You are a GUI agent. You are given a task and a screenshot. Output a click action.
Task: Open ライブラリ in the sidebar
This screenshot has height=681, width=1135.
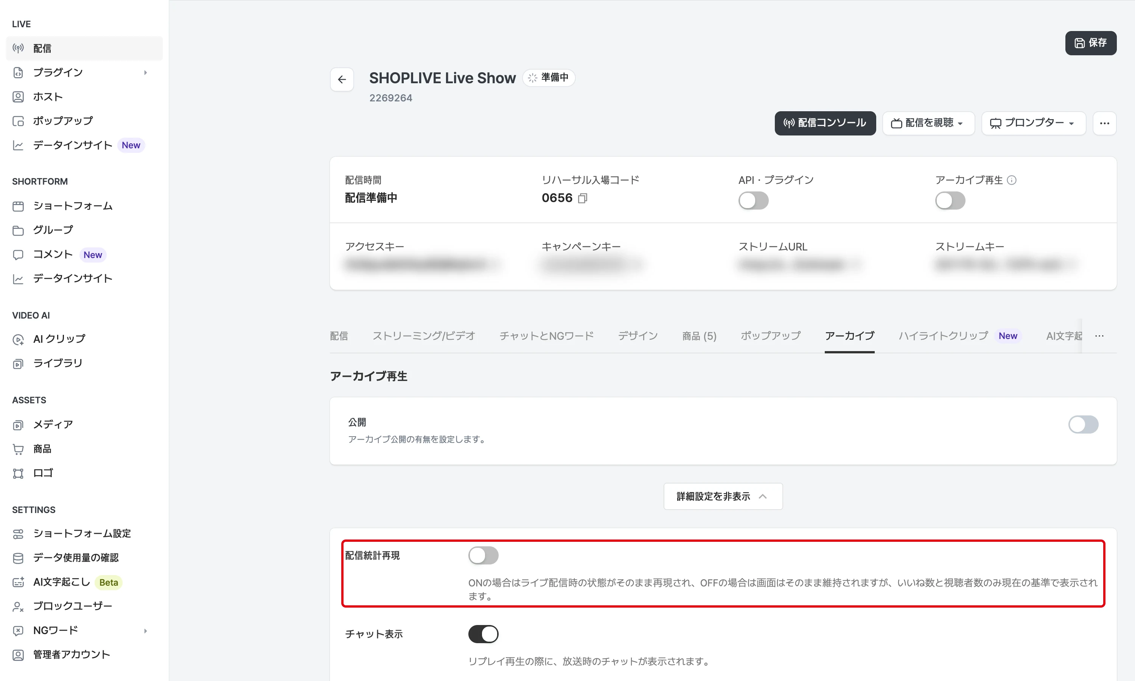click(84, 364)
